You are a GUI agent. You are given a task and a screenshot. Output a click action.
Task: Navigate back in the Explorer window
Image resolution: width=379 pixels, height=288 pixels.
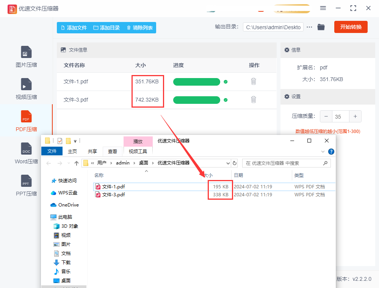pyautogui.click(x=49, y=163)
